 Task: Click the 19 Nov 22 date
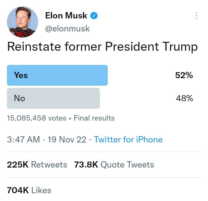point(67,140)
